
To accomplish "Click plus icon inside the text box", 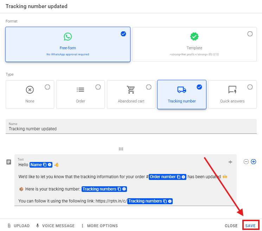I will point(230,162).
